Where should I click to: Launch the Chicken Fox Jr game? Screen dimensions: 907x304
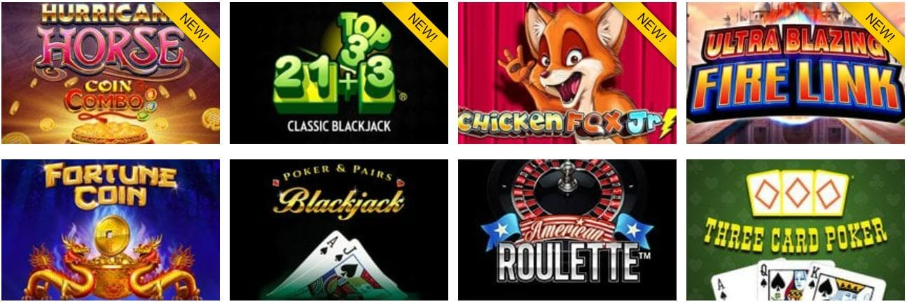tap(567, 73)
